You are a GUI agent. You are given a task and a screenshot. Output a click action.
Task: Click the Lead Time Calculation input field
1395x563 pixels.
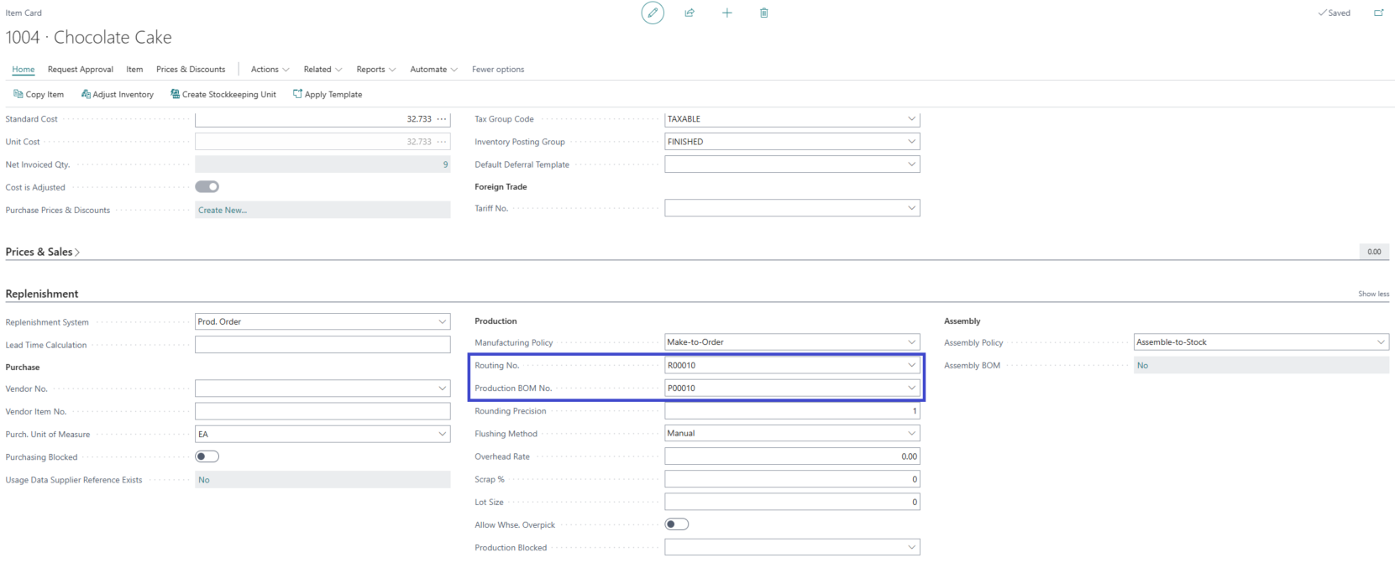(323, 345)
